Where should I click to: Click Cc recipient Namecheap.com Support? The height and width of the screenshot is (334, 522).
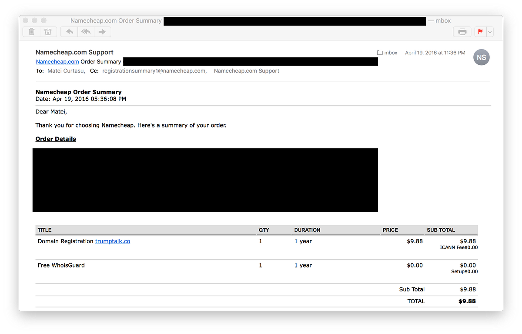[247, 70]
